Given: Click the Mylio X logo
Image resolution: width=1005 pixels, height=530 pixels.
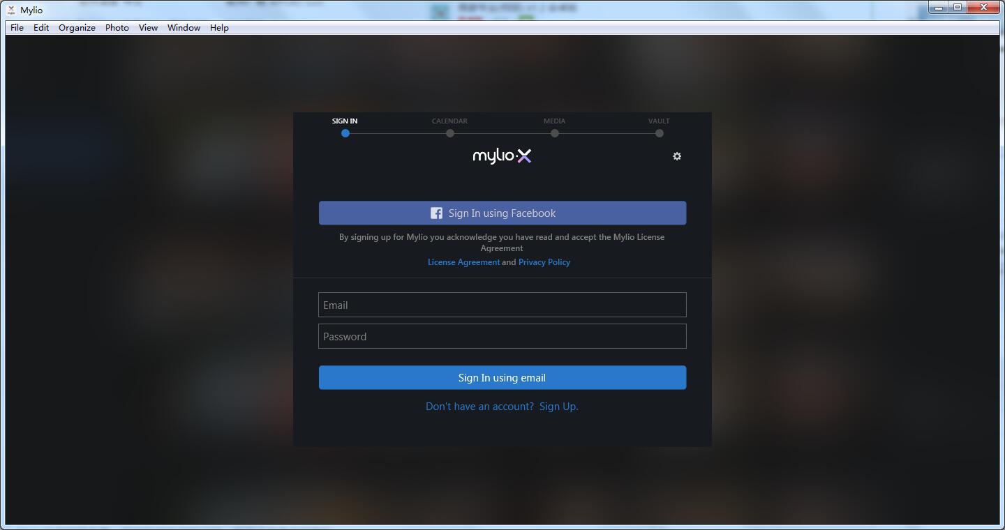Looking at the screenshot, I should pos(502,156).
